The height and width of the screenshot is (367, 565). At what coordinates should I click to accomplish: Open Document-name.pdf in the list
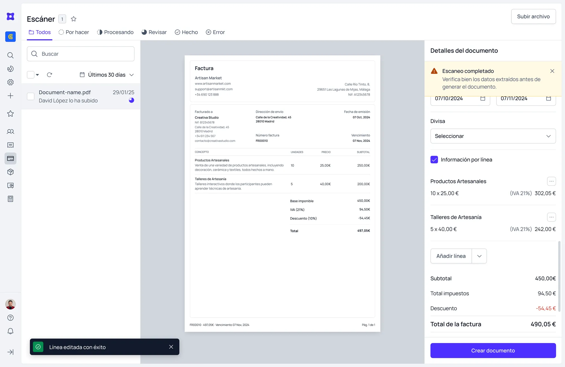[x=81, y=96]
